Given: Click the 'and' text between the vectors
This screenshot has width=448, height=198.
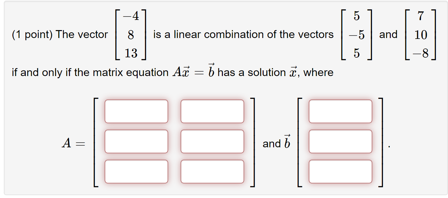Looking at the screenshot, I should pos(389,35).
